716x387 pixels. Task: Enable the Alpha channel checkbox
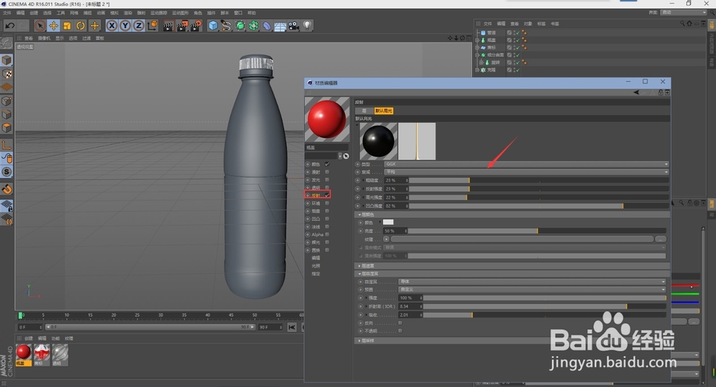pyautogui.click(x=327, y=235)
